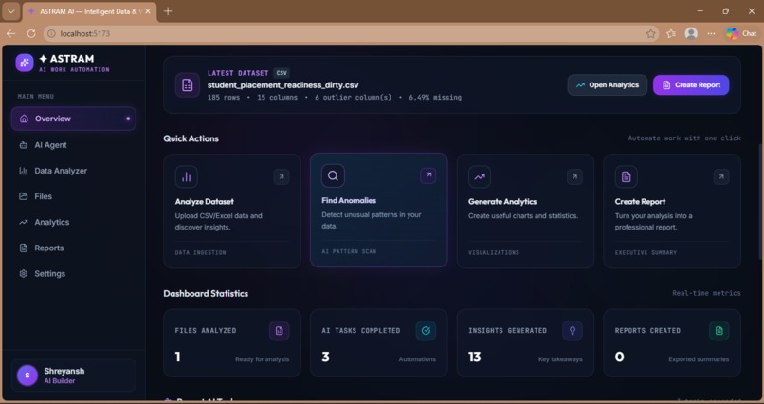The width and height of the screenshot is (764, 404).
Task: Click the student_placement_readiness_dirty.csv filename
Action: [x=283, y=84]
